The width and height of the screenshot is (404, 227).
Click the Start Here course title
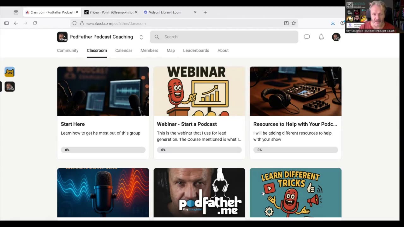click(73, 124)
